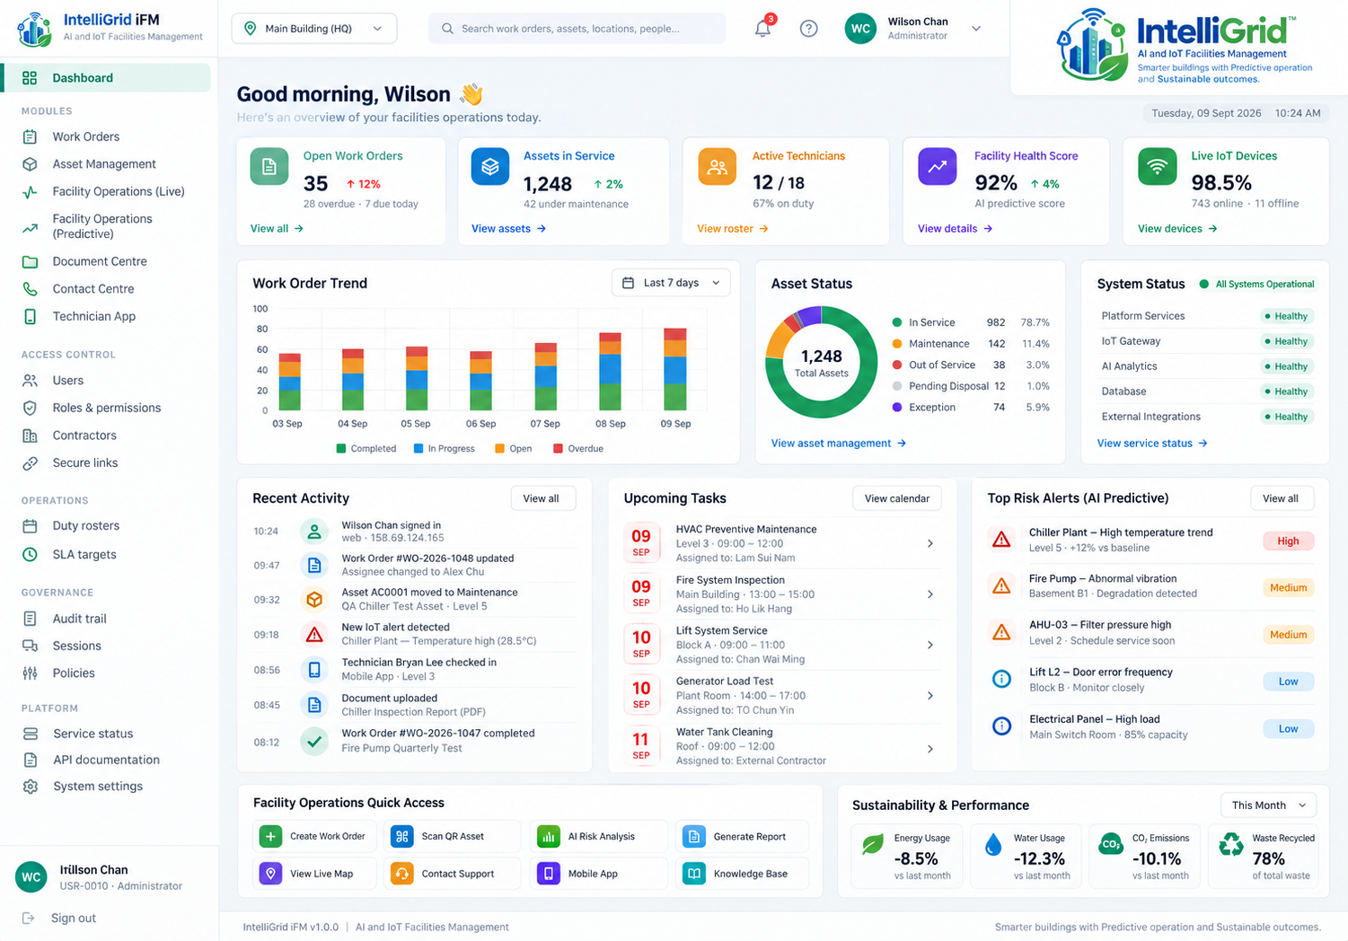This screenshot has width=1348, height=941.
Task: Click the Generate Report icon
Action: (694, 836)
